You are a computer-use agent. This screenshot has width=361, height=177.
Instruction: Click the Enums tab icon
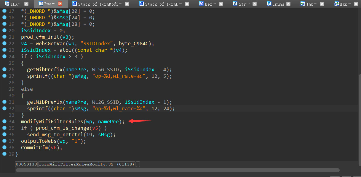pyautogui.click(x=269, y=4)
